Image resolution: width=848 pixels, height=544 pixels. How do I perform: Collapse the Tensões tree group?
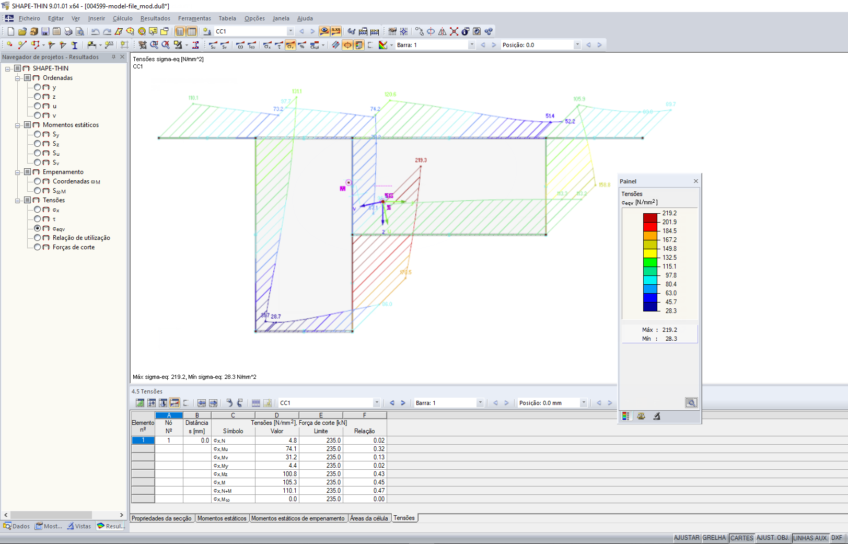coord(18,200)
